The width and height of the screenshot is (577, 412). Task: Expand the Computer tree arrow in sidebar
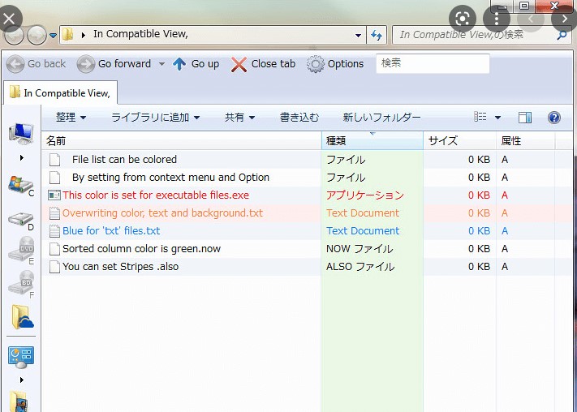pos(22,158)
